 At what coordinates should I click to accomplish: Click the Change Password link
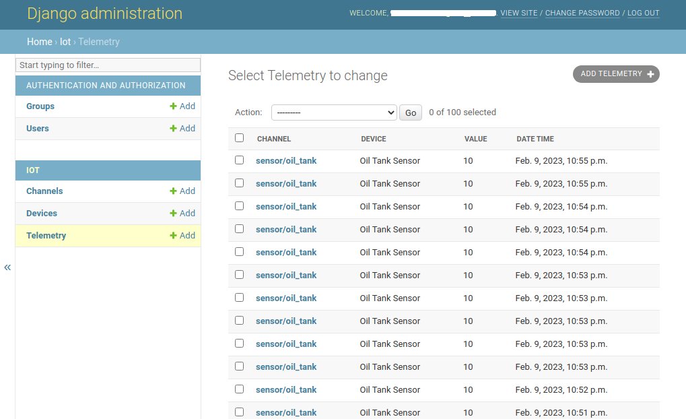pyautogui.click(x=582, y=13)
